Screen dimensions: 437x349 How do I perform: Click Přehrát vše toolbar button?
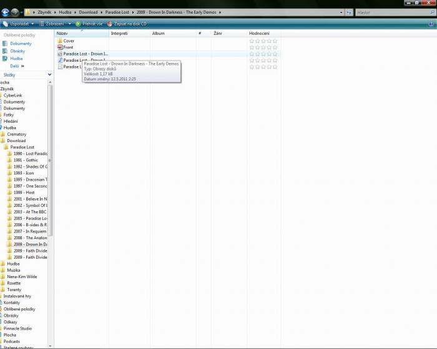pyautogui.click(x=89, y=24)
